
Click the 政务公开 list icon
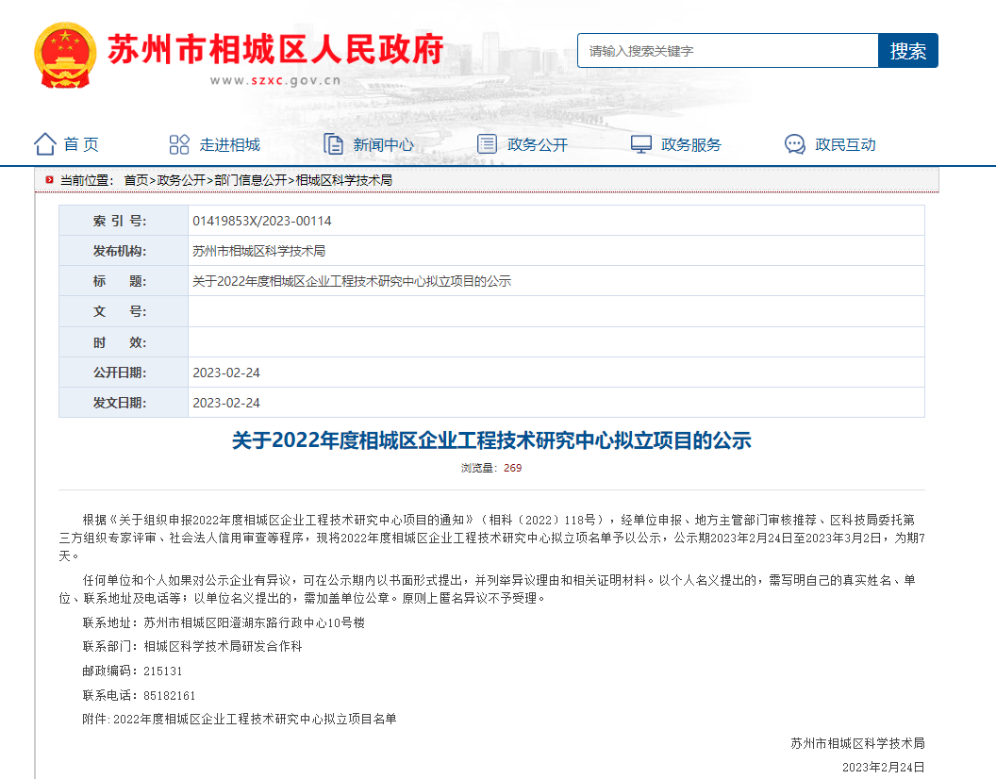(487, 144)
